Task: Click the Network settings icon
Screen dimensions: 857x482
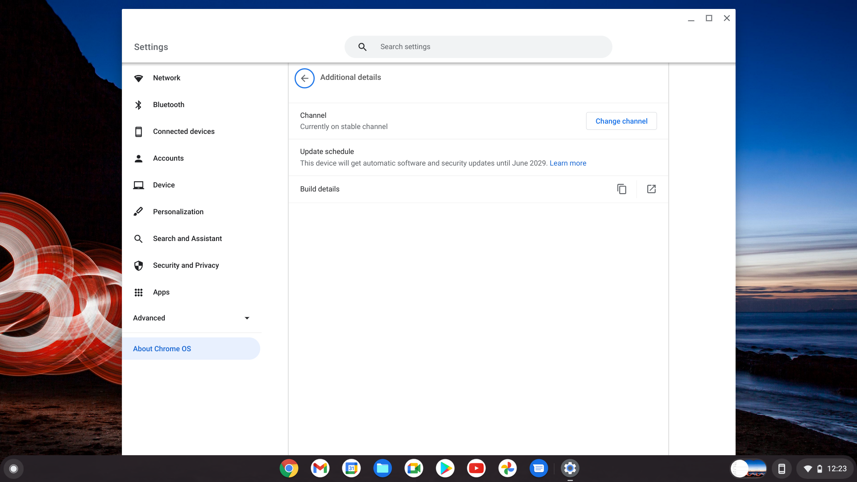Action: tap(138, 78)
